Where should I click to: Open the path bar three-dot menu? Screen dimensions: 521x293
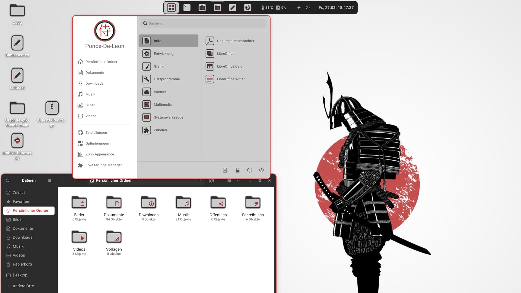tap(200, 180)
